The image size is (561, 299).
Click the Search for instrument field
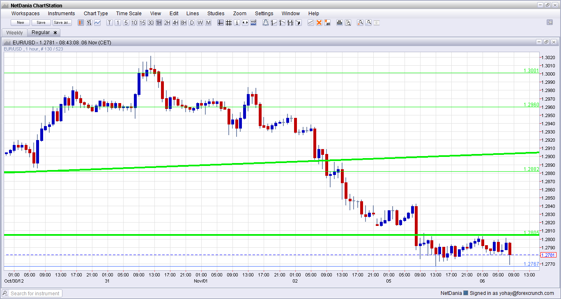[x=35, y=293]
